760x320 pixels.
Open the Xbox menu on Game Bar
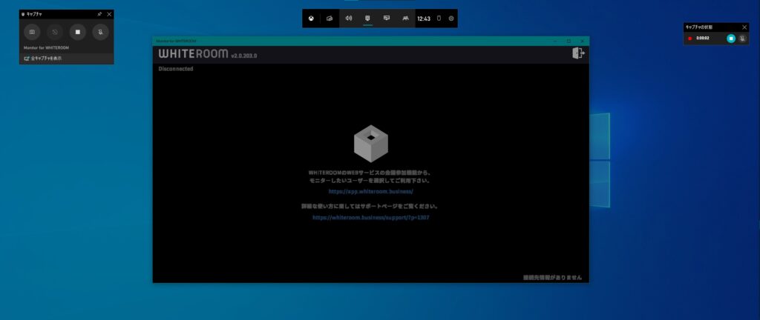point(311,19)
